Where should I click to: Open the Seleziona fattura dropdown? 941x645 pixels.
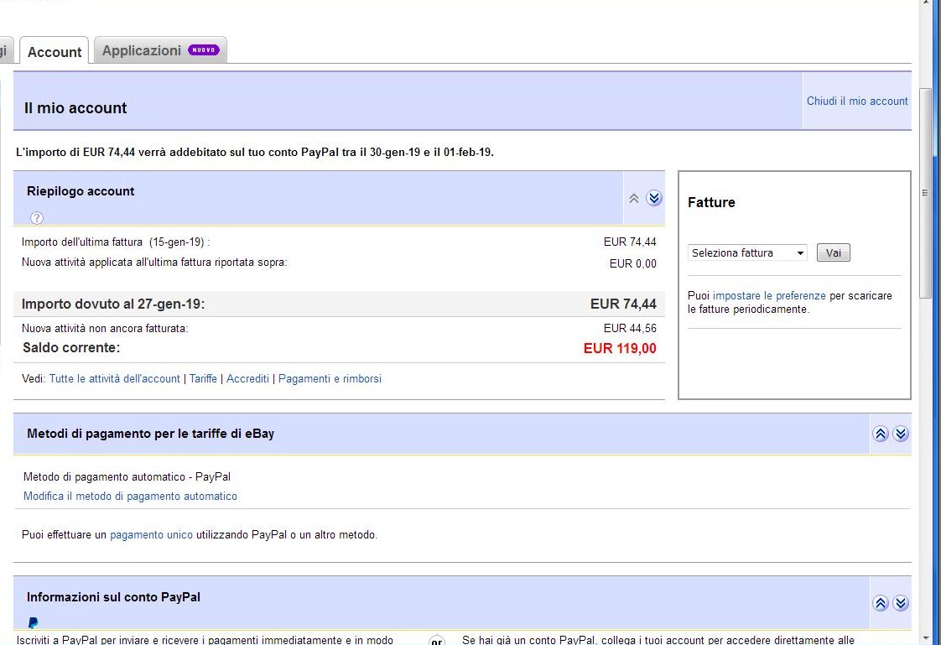pos(746,252)
